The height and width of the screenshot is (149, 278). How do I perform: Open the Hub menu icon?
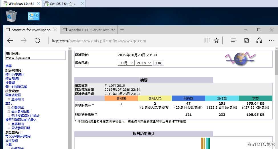tap(234, 40)
